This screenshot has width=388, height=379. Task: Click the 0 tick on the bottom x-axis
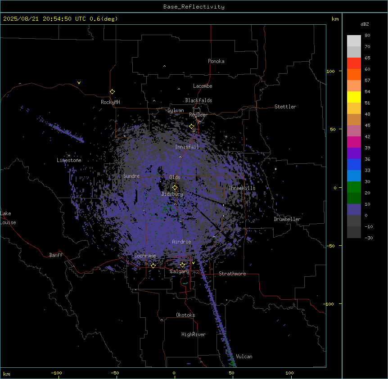tap(174, 373)
